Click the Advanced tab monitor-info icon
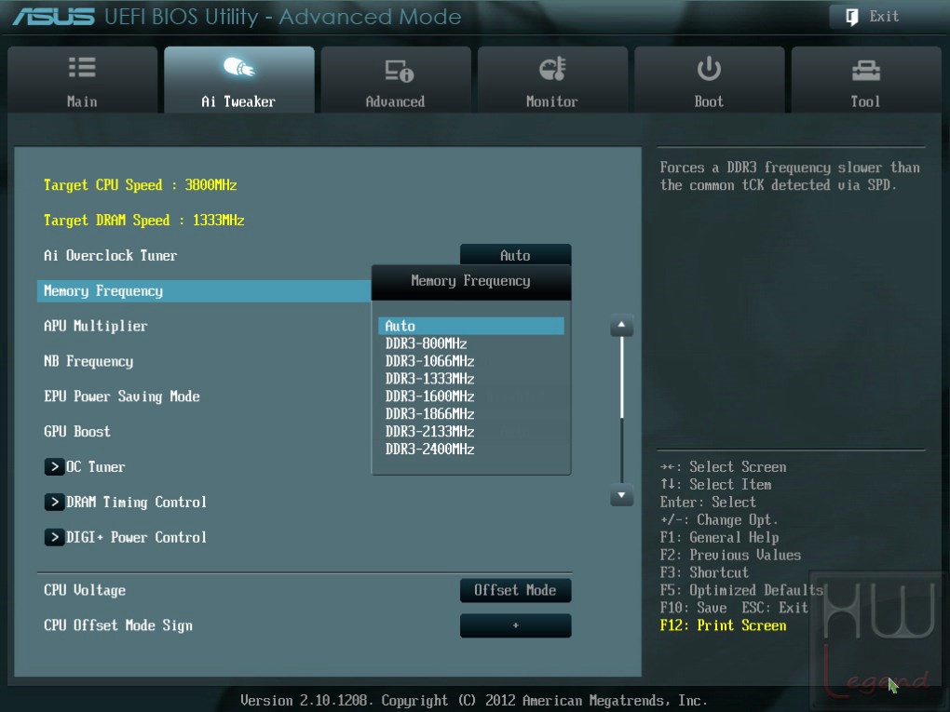The image size is (950, 712). pyautogui.click(x=399, y=70)
